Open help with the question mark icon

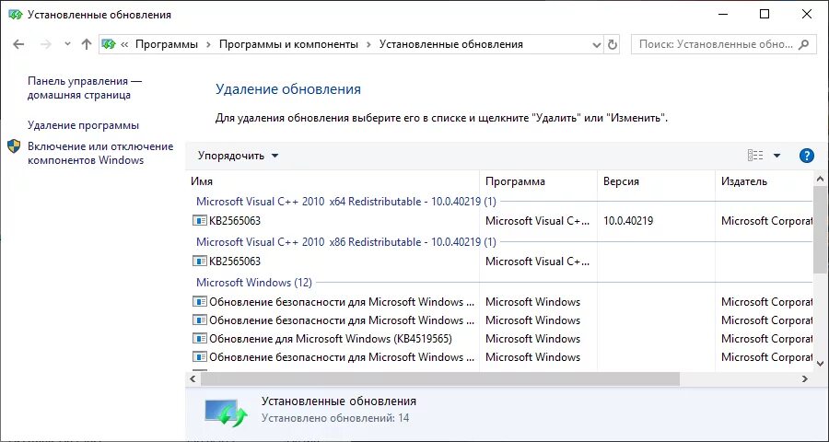click(x=806, y=156)
